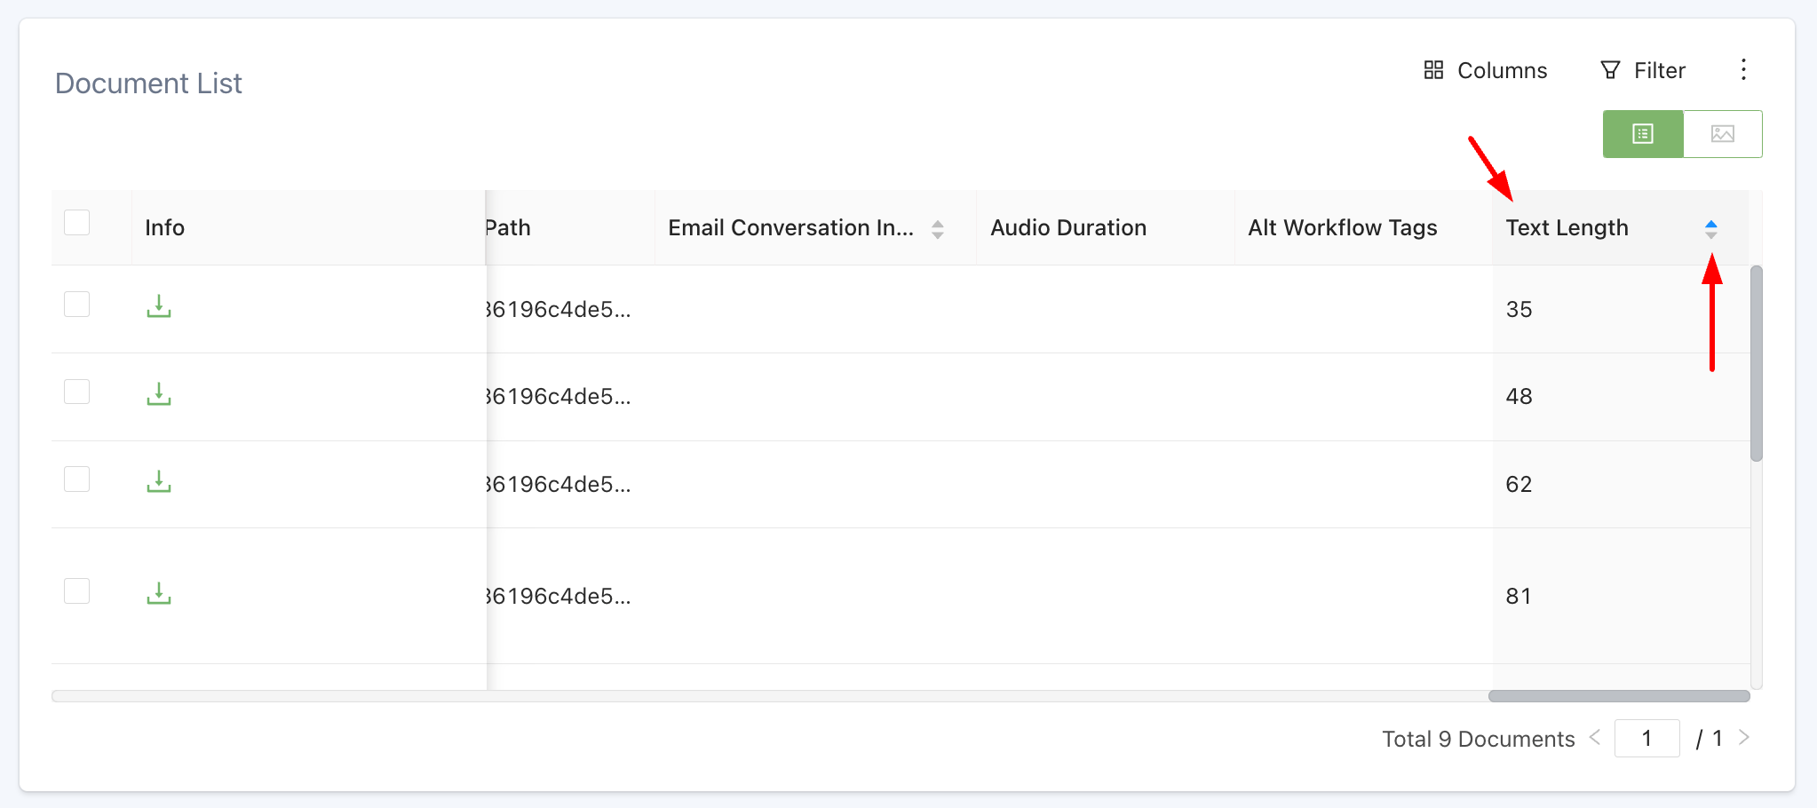Click the download icon for text length 48 row
Screen dimensions: 1817x808
point(158,394)
